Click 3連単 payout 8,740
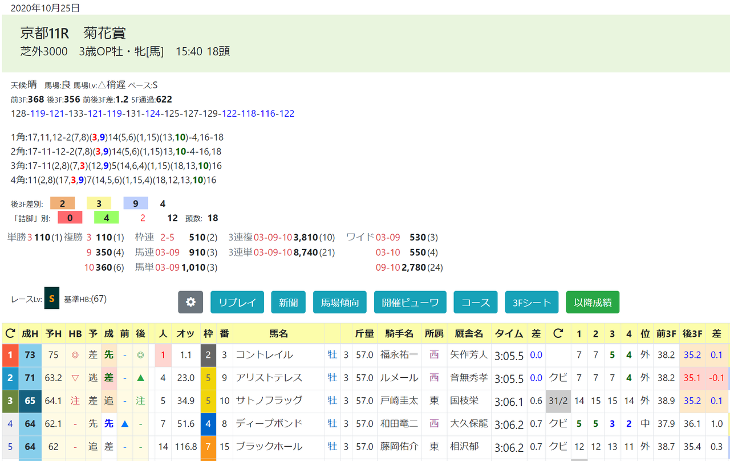 point(305,252)
